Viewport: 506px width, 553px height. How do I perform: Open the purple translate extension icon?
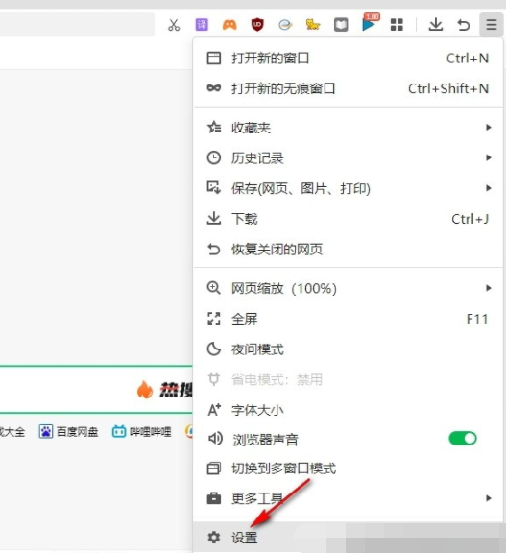[202, 25]
